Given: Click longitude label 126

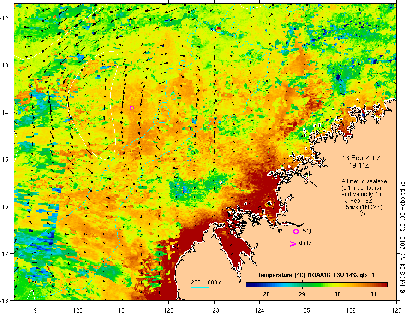Looking at the screenshot, I should point(351,310).
